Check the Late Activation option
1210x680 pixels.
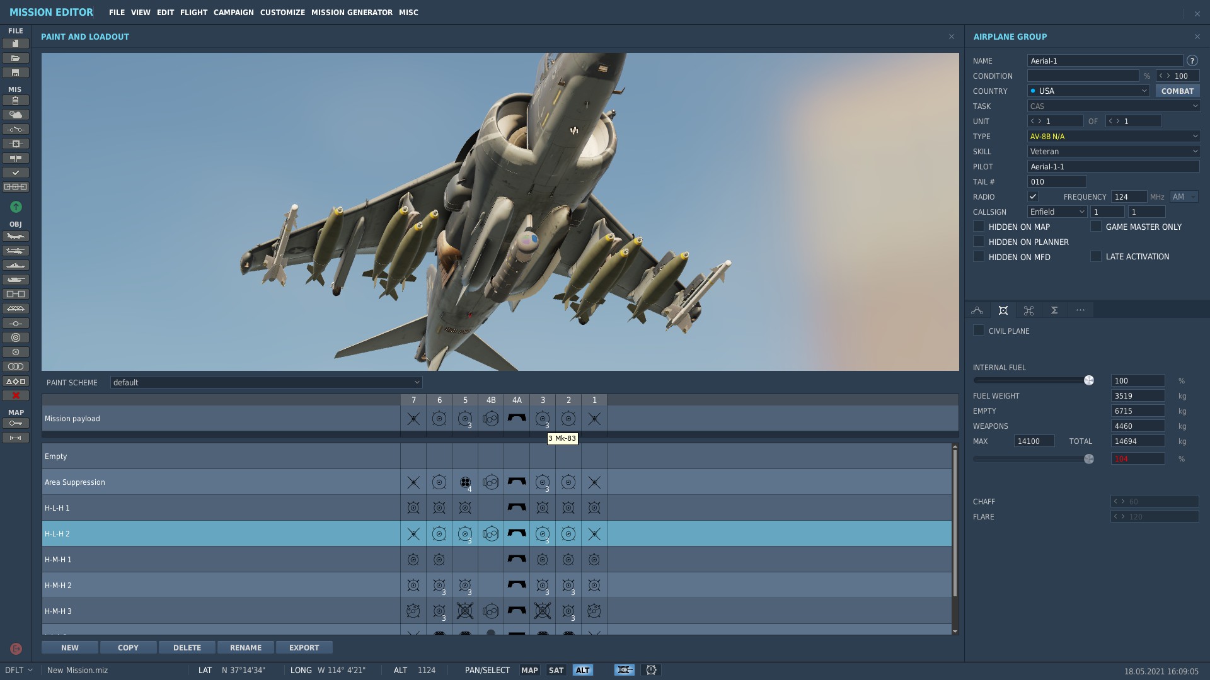tap(1096, 256)
